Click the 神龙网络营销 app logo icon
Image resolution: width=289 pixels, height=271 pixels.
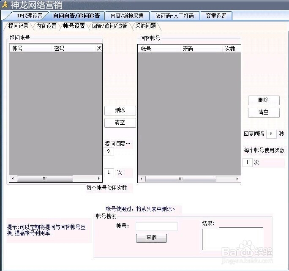[5, 5]
